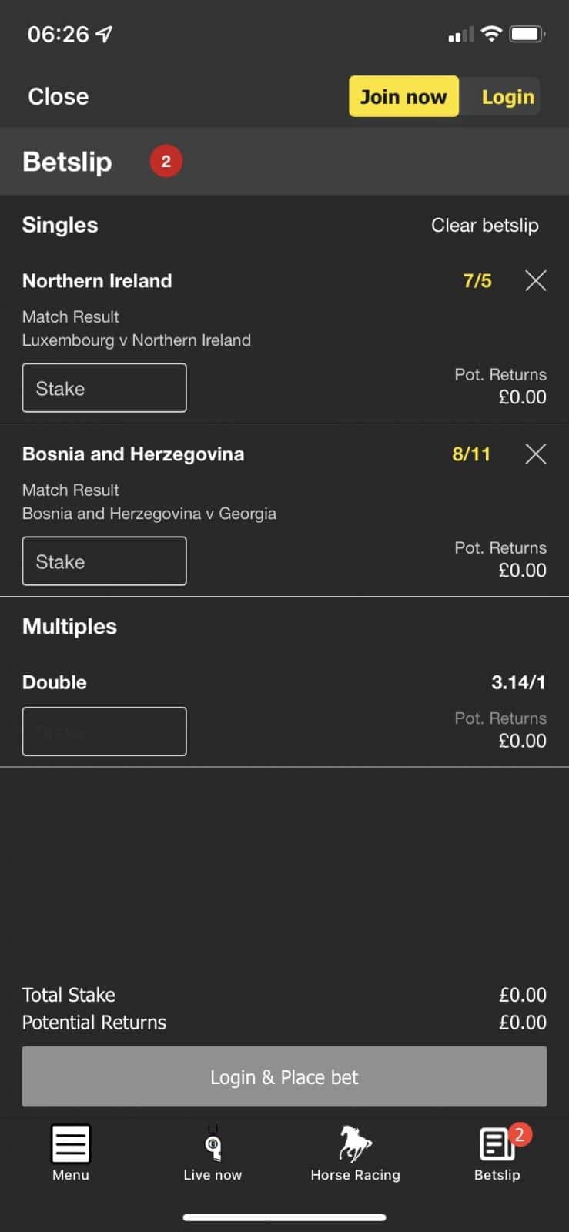
Task: Tap the location arrow in status bar
Action: click(104, 34)
